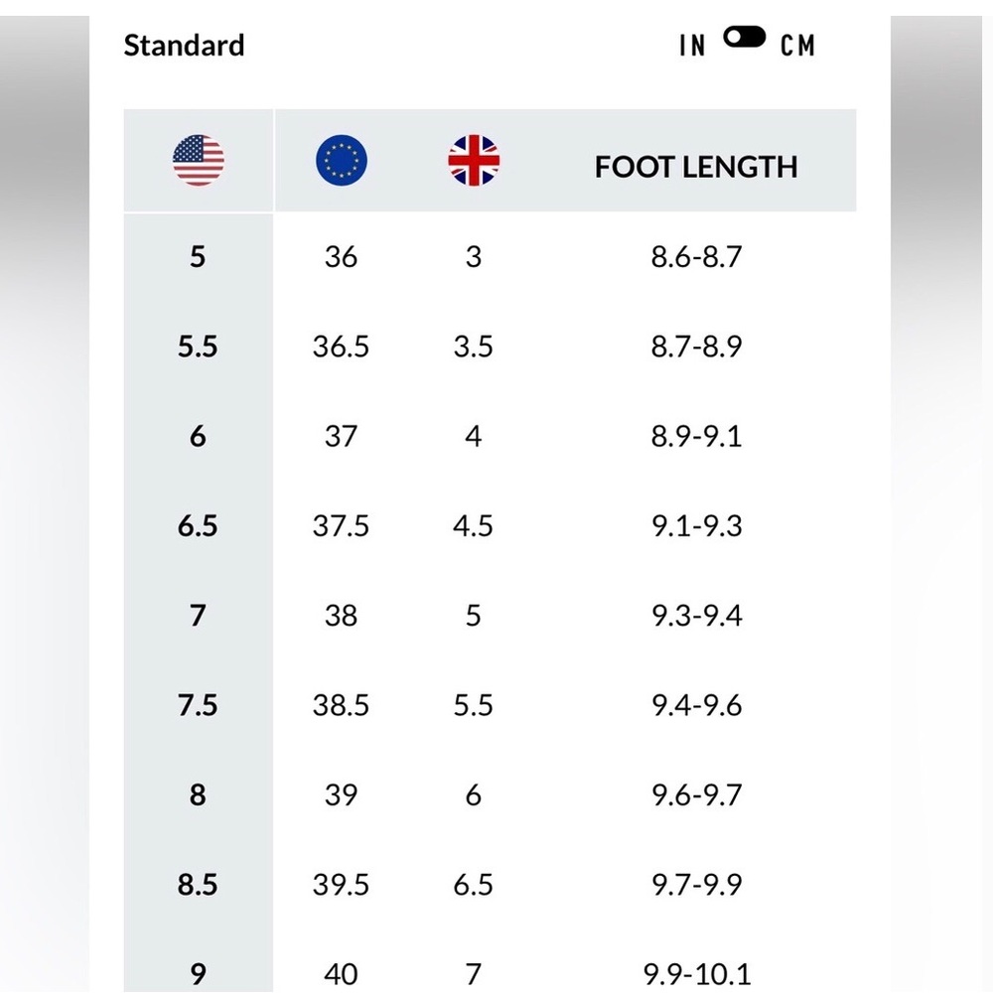Select the CM unit label
993x993 pixels.
click(797, 46)
